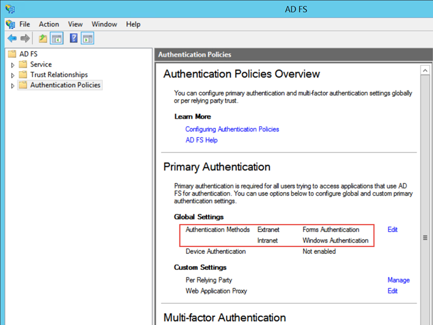Screen dimensions: 433x325
Task: Click the Authentication Policies pane header
Action: (x=294, y=54)
